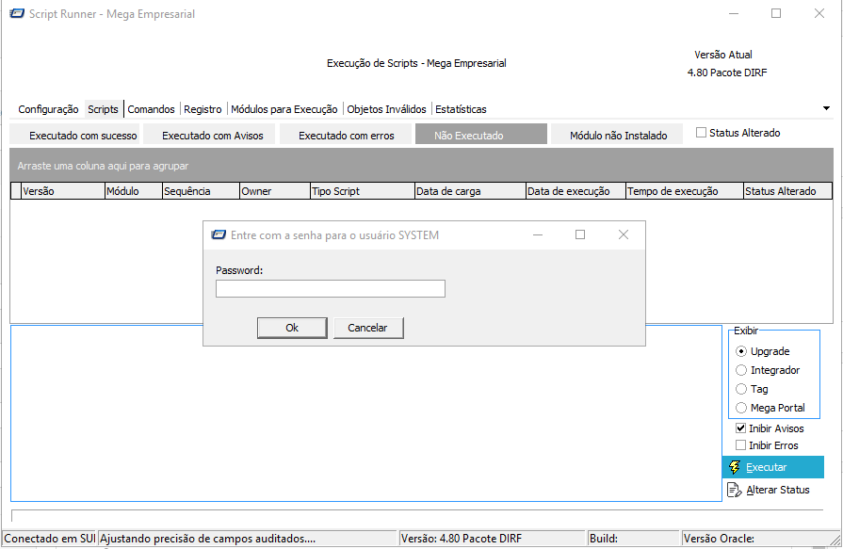Select the Upgrade radio option

pyautogui.click(x=741, y=351)
